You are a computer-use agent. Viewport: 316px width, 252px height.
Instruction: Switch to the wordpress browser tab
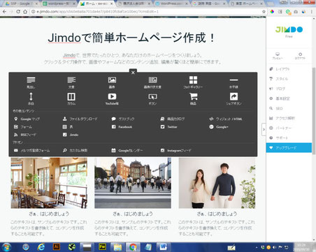coord(59,3)
